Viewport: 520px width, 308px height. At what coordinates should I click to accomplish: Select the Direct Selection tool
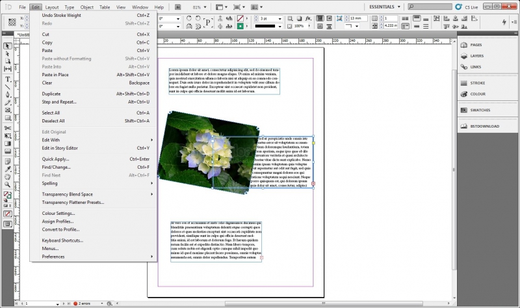(7, 53)
